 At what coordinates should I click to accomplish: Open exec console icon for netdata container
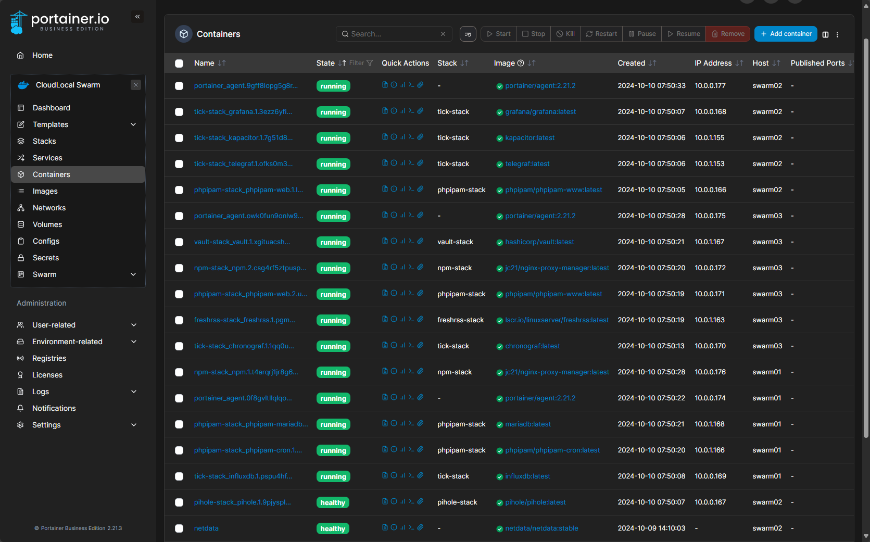click(x=411, y=527)
